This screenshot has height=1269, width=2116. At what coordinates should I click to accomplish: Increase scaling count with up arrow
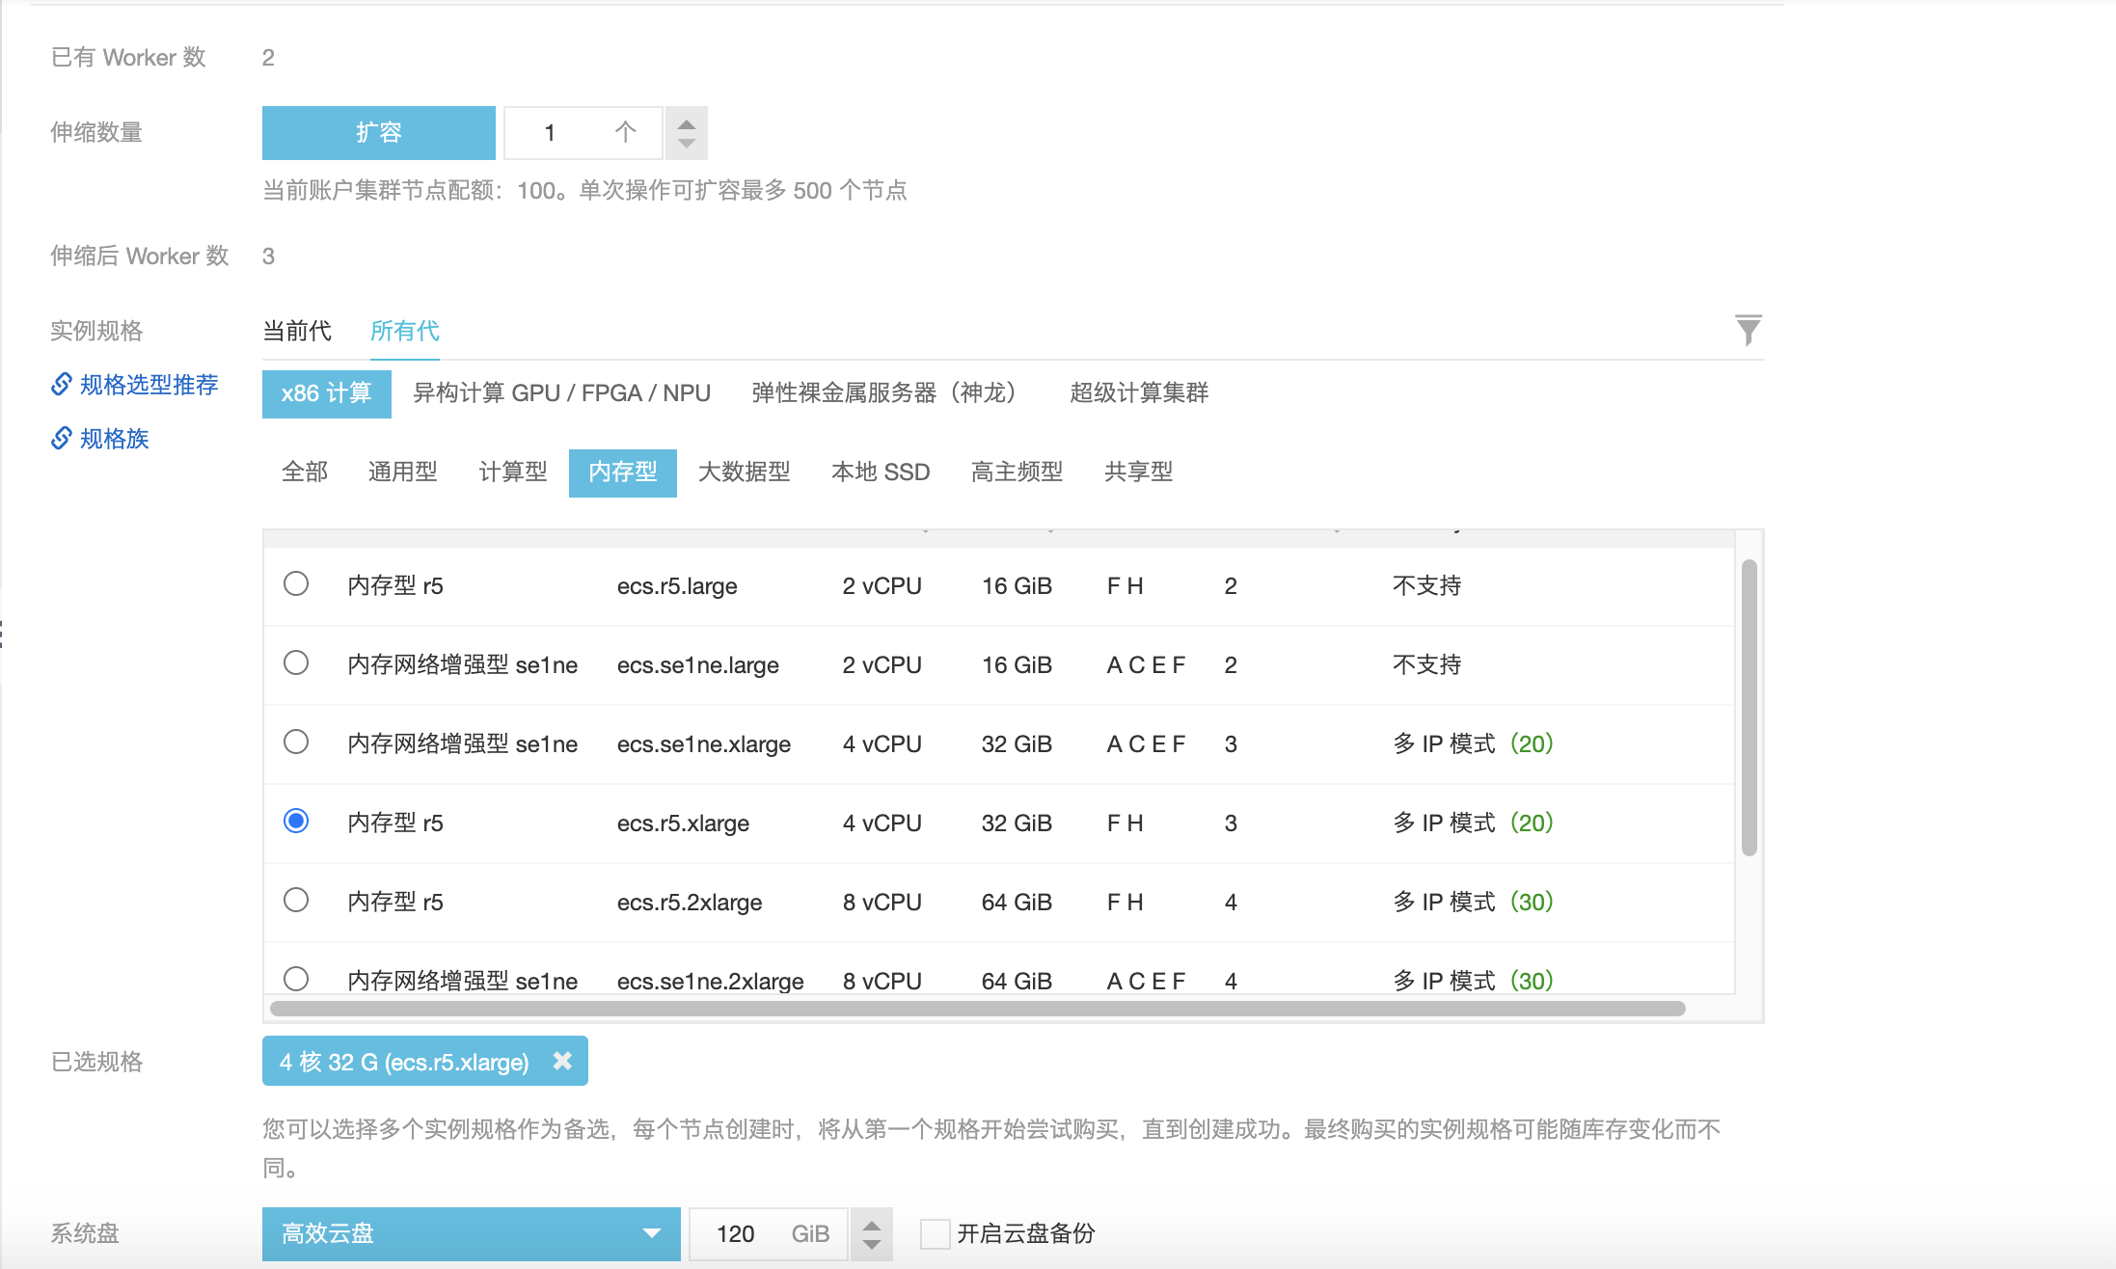tap(686, 124)
